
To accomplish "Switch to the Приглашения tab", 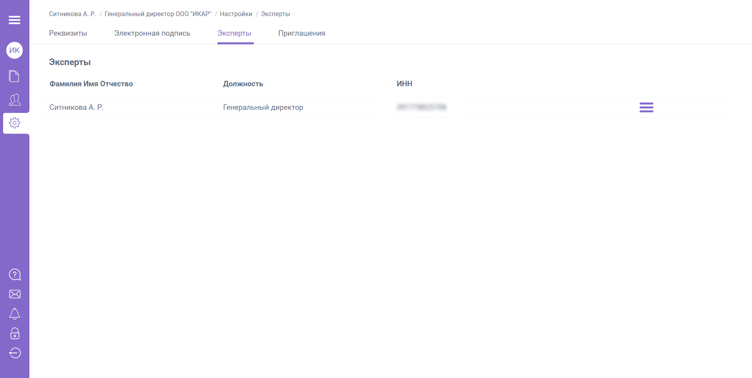I will tap(302, 33).
